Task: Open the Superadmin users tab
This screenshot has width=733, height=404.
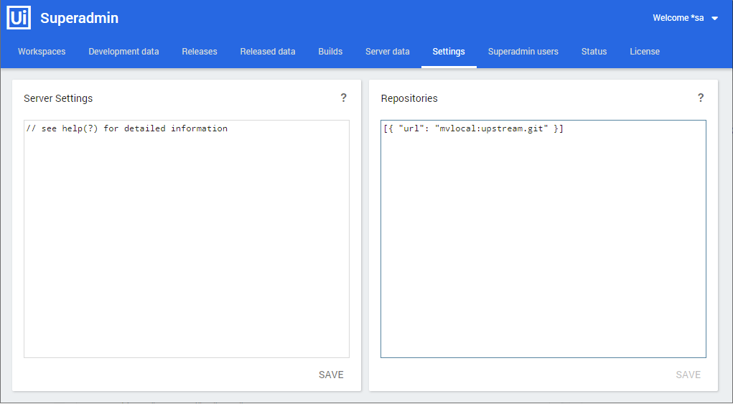Action: [x=523, y=52]
